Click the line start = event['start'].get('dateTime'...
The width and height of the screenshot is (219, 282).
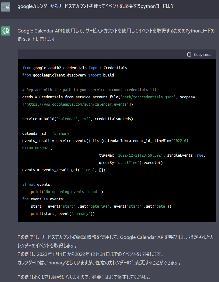101,206
